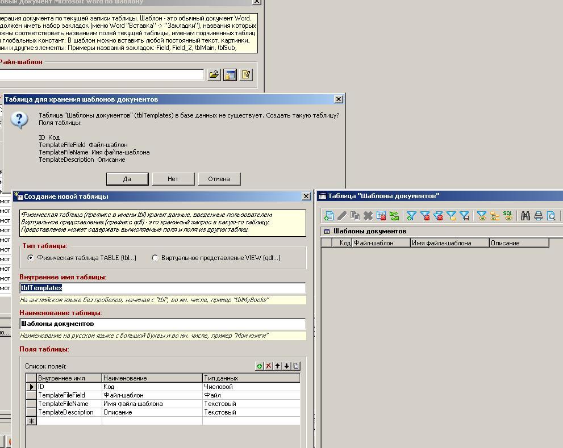563x448 pixels.
Task: Click the red delete field icon
Action: (x=269, y=366)
